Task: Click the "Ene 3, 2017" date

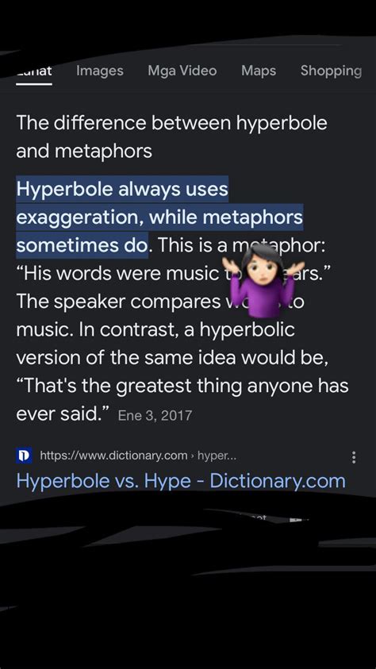Action: 155,415
